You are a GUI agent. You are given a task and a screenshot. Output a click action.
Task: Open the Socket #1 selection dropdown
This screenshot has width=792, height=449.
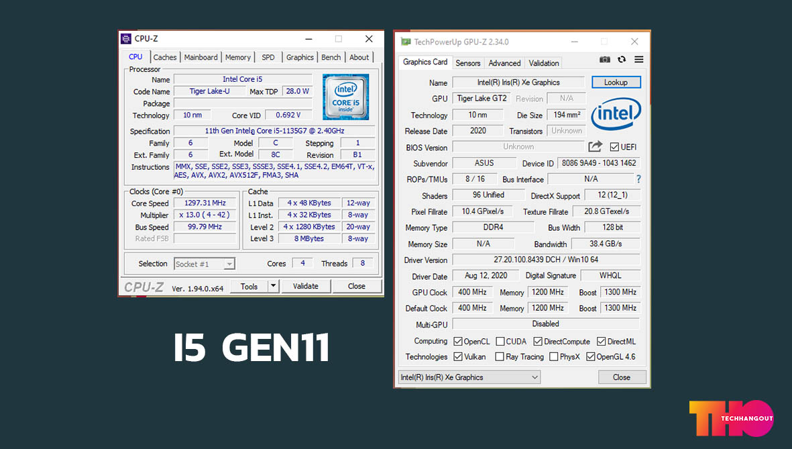(205, 264)
